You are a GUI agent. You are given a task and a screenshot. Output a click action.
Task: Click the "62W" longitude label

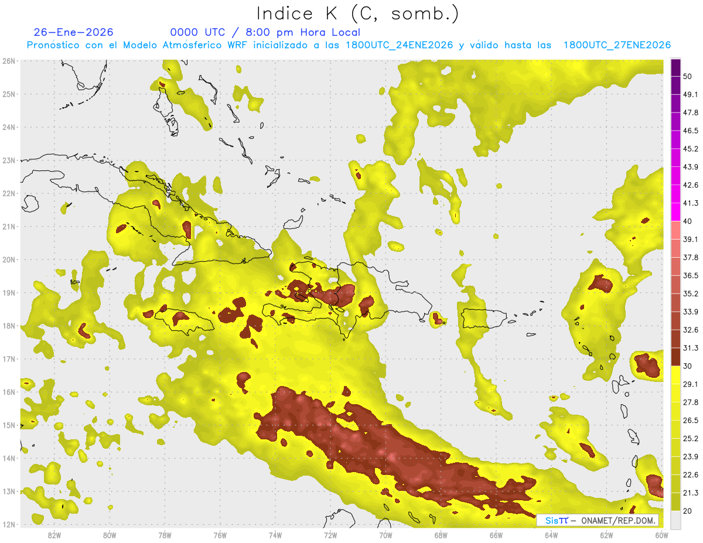(607, 535)
